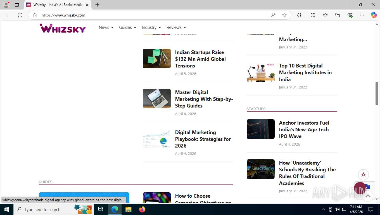Click 'January 31, 2022' under Top 10 Institutes
Screen dimensions: 380x215
[293, 87]
